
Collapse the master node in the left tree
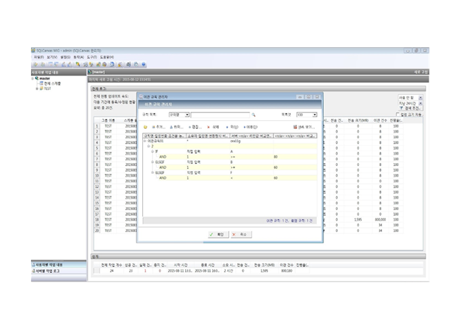click(x=33, y=78)
